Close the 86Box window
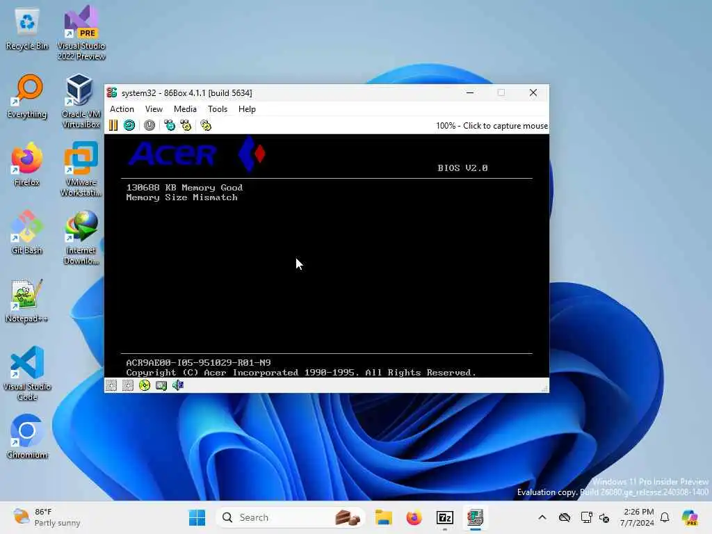This screenshot has height=534, width=712. point(533,92)
